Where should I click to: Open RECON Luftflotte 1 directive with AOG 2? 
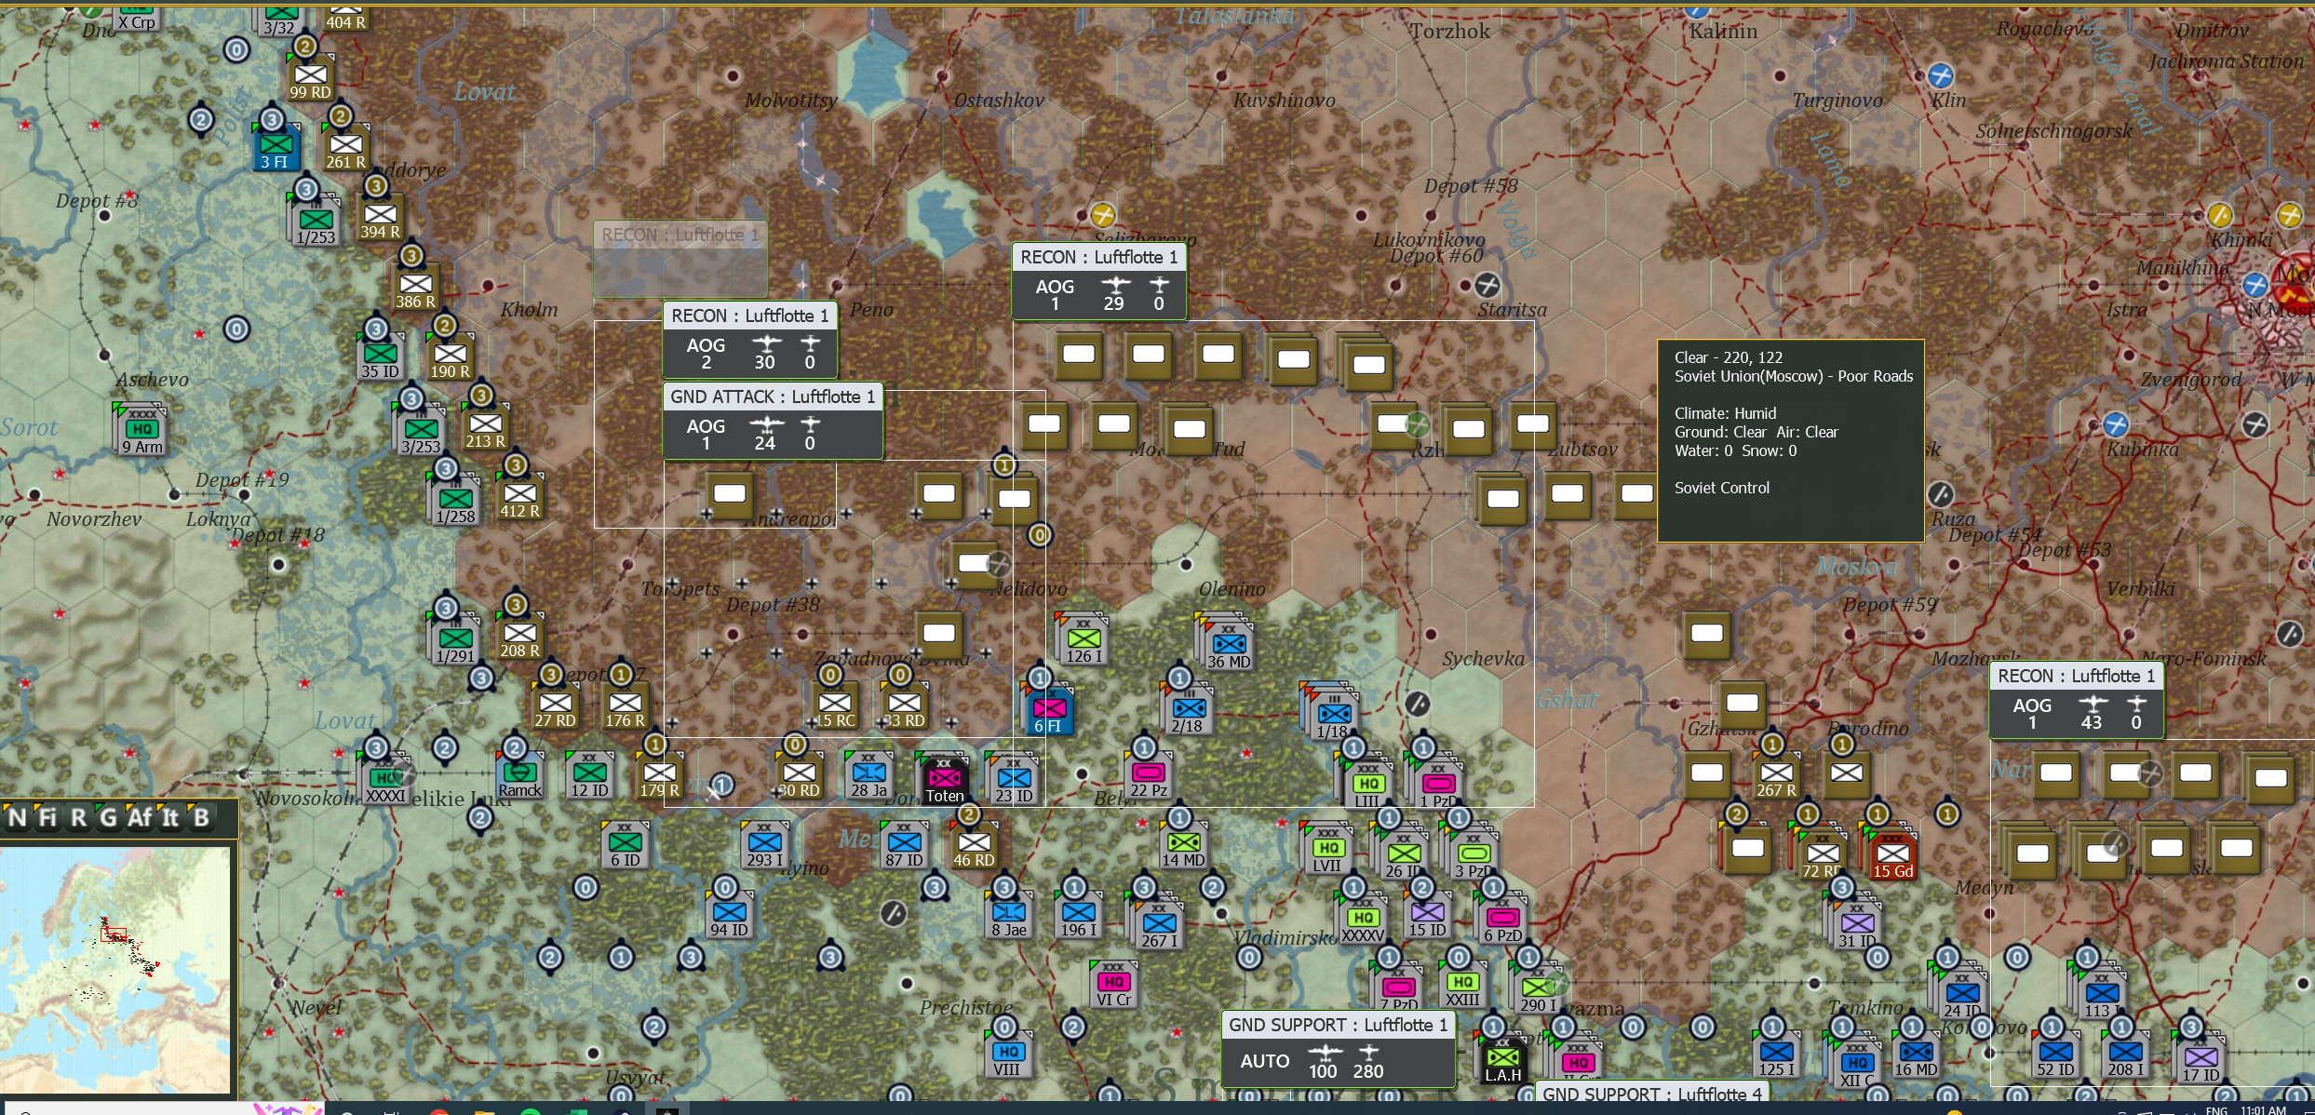[x=749, y=340]
